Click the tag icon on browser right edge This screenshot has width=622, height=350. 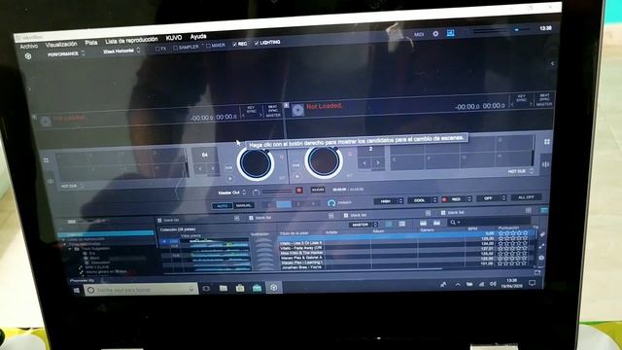(542, 235)
